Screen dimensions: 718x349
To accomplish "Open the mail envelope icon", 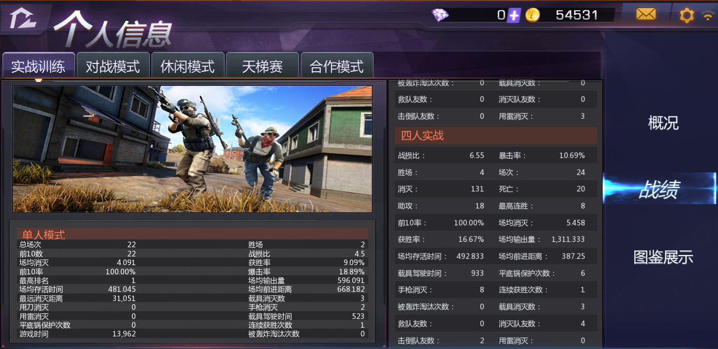I will (646, 15).
